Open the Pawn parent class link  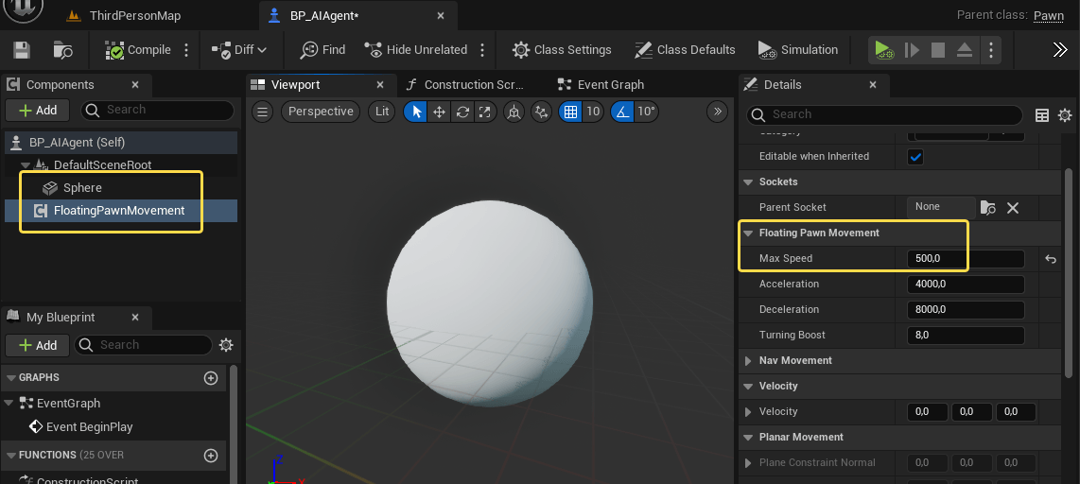tap(1048, 15)
